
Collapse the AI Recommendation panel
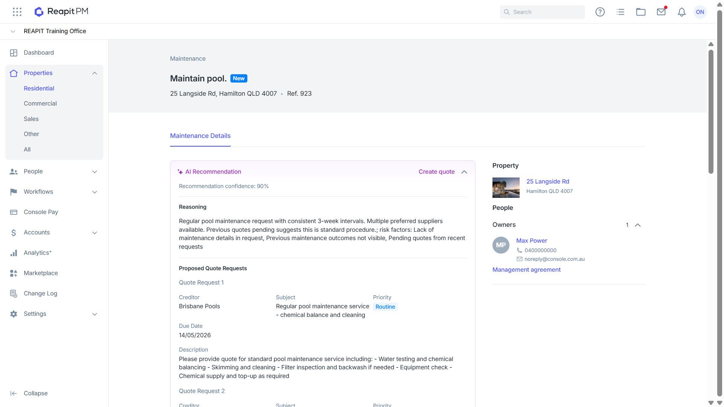click(x=464, y=172)
